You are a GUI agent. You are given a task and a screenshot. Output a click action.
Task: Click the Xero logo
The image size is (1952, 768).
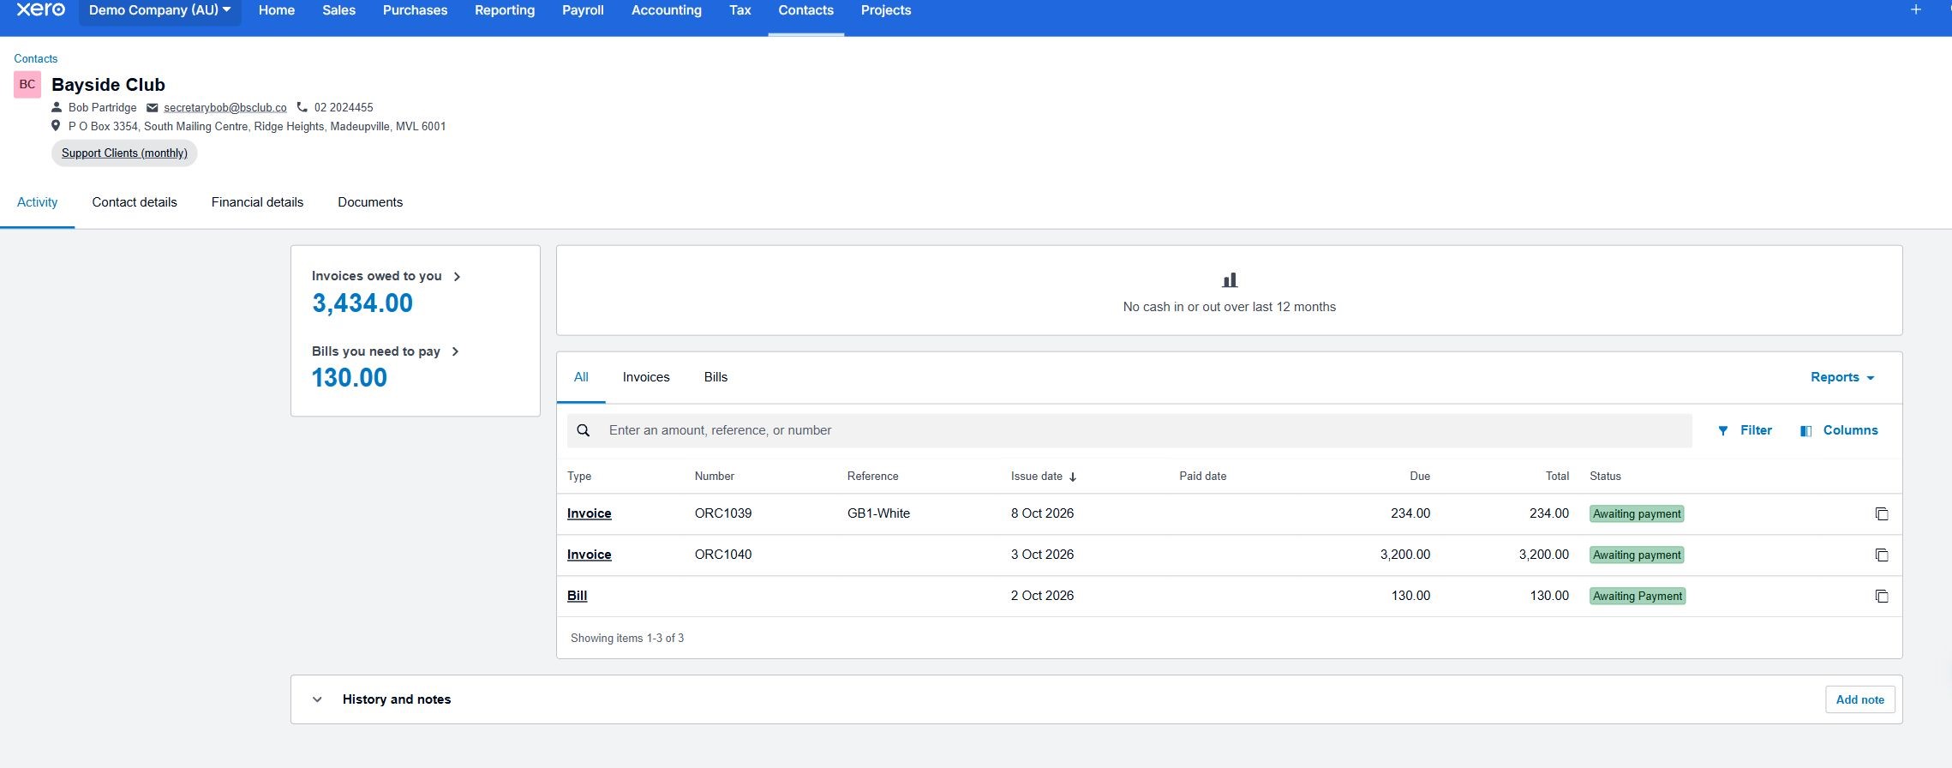click(40, 9)
